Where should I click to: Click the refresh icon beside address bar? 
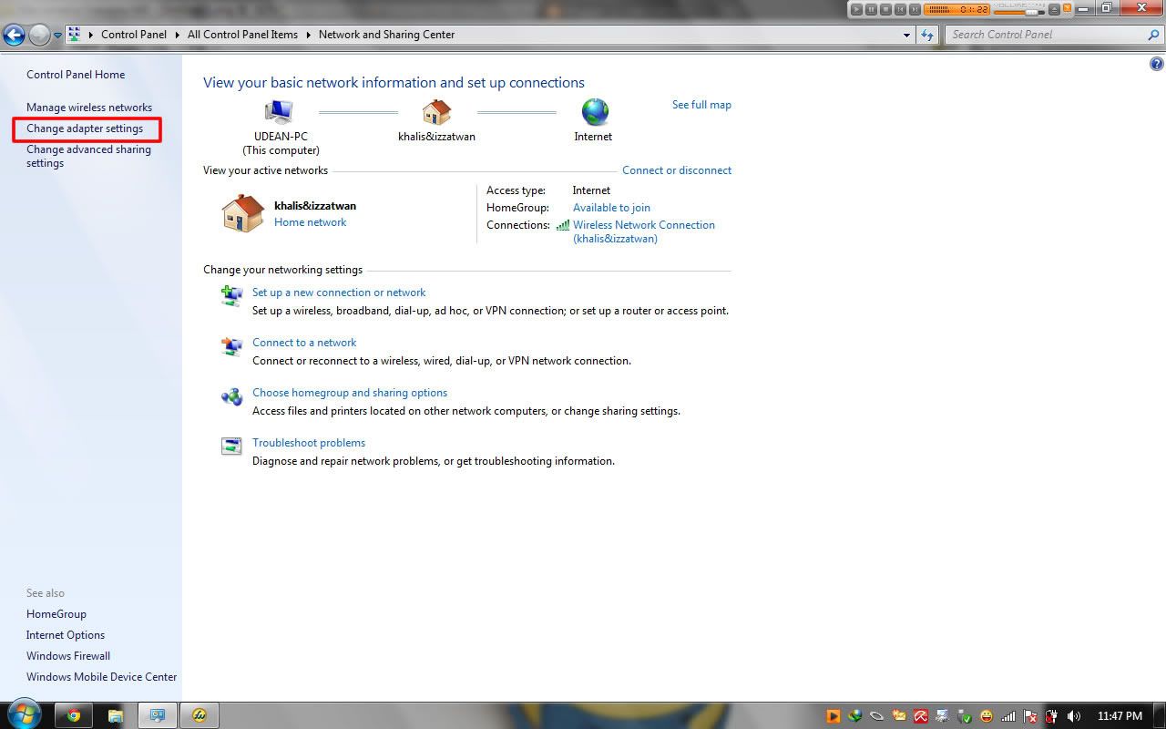coord(927,35)
